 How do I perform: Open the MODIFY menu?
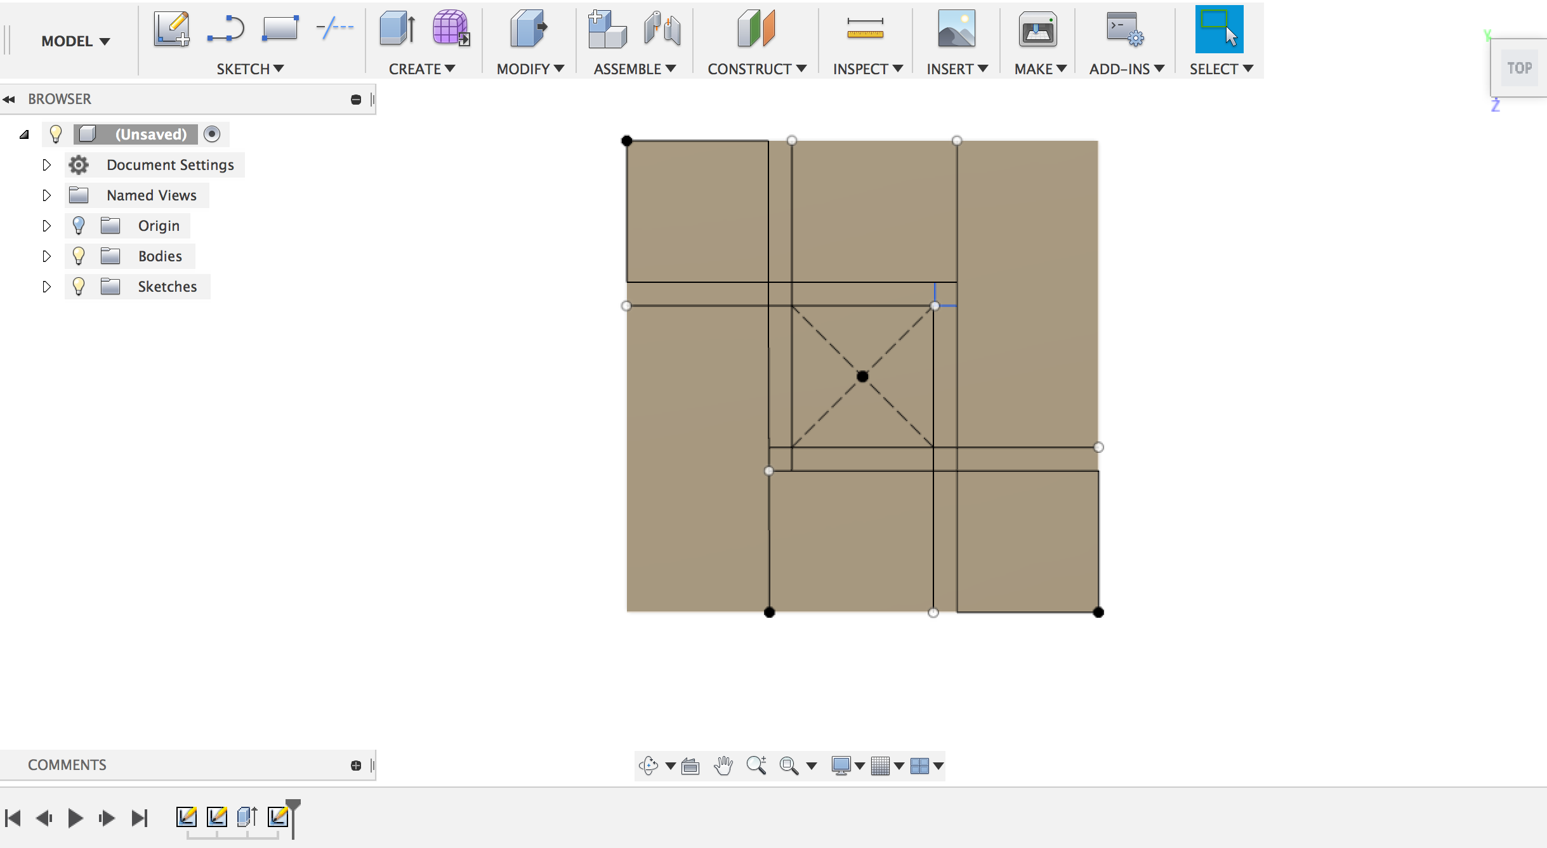pos(530,69)
